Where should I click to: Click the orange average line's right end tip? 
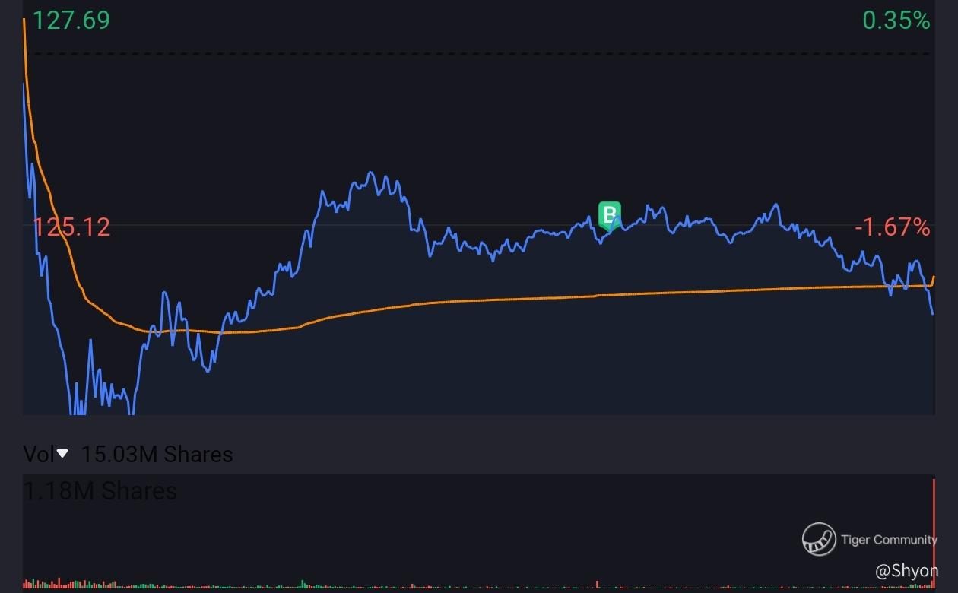[933, 278]
